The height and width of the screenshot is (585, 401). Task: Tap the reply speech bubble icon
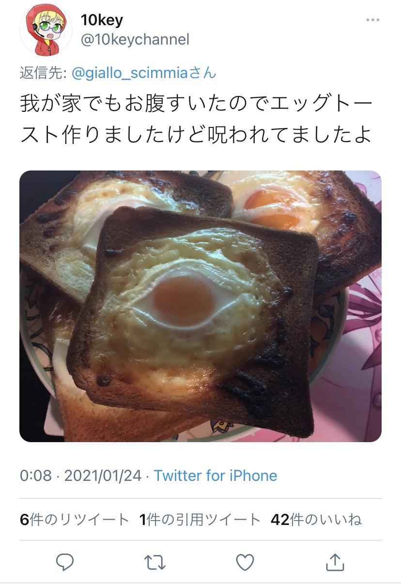click(65, 562)
